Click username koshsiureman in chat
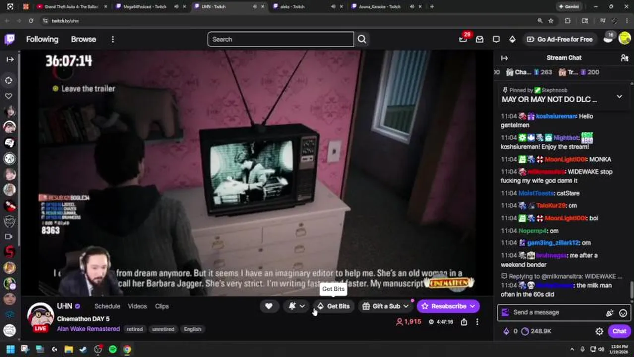The image size is (634, 357). (x=556, y=116)
